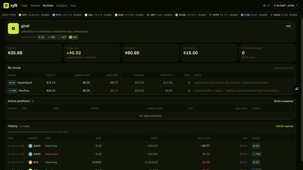Click the DOGE coin icon in the ticker
The width and height of the screenshot is (303, 170).
click(x=176, y=15)
